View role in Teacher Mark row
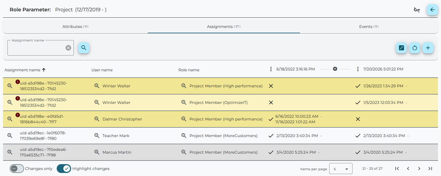 [x=184, y=136]
